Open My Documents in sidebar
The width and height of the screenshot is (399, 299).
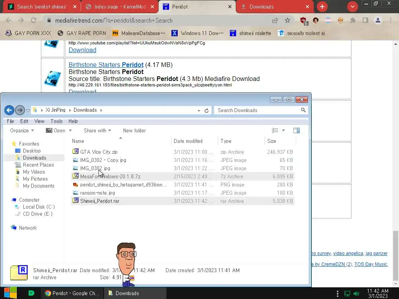(39, 186)
